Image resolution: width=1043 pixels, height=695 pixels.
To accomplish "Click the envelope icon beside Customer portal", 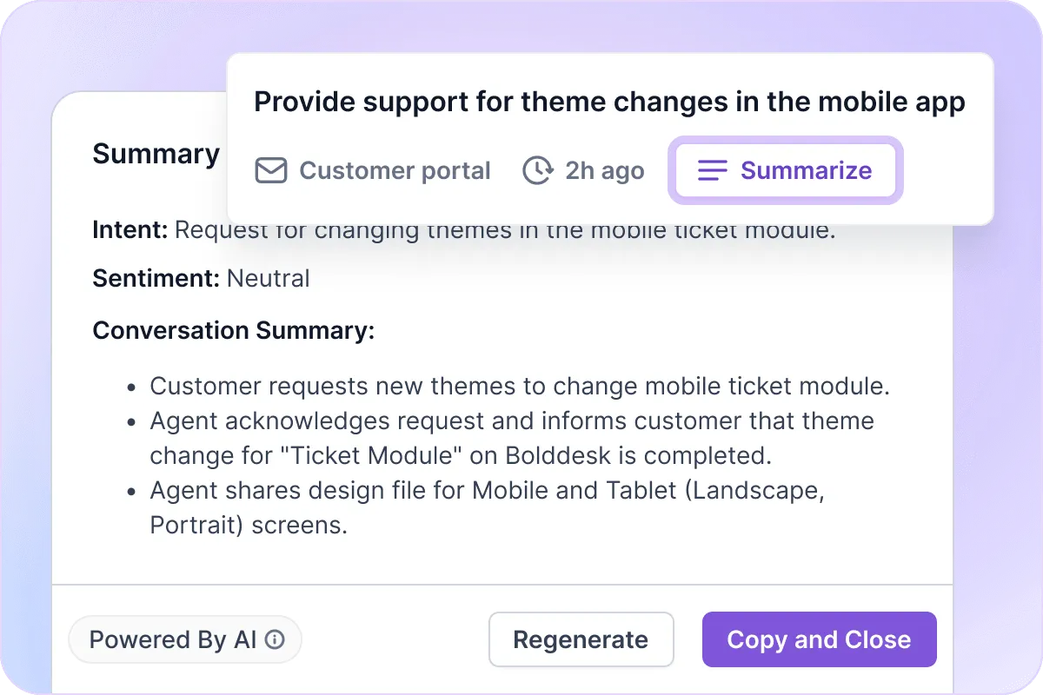I will [x=270, y=170].
